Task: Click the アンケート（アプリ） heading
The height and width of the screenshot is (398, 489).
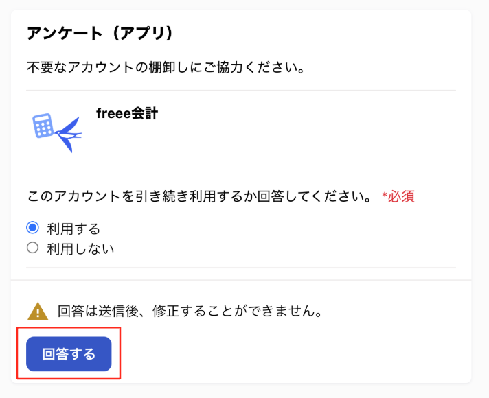Action: [x=100, y=34]
